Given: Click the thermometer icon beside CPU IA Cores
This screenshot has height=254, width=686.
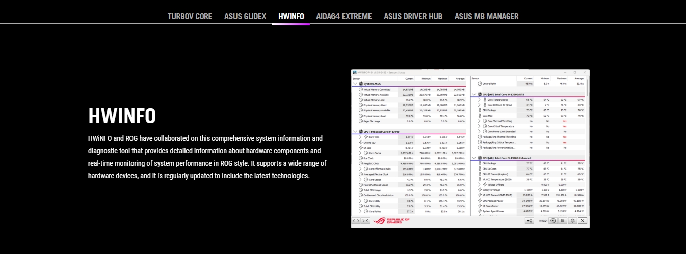Looking at the screenshot, I should click(x=480, y=168).
